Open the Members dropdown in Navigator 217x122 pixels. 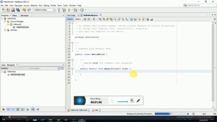(x=16, y=68)
